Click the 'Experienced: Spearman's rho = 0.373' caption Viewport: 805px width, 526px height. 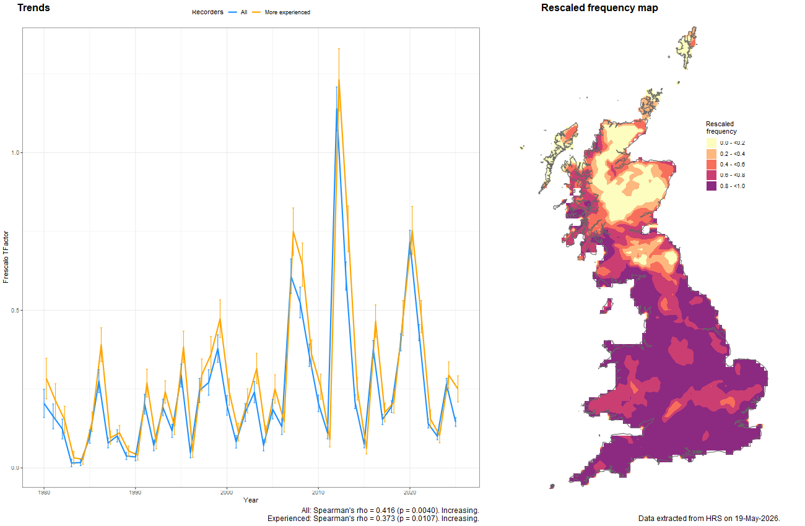pos(373,519)
